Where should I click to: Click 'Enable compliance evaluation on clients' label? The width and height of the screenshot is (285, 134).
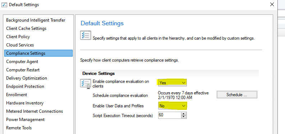coord(121,84)
